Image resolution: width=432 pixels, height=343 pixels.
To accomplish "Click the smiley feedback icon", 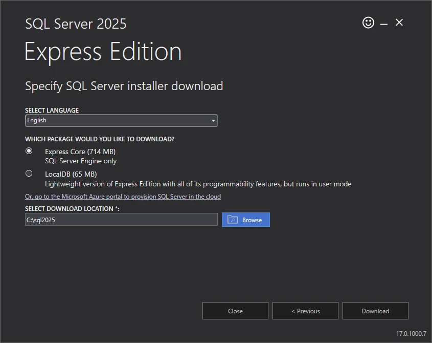I will coord(368,23).
